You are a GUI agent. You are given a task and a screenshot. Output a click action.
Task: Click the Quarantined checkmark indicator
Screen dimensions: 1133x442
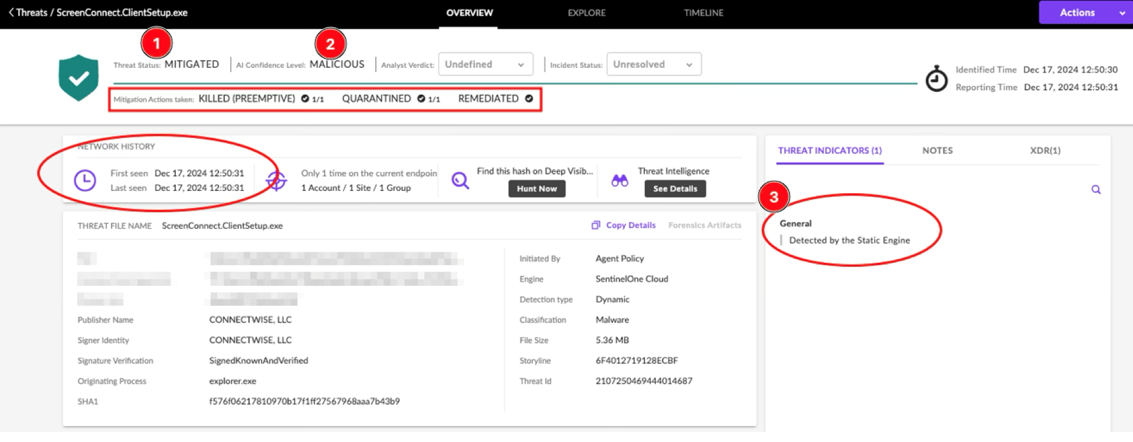click(421, 99)
